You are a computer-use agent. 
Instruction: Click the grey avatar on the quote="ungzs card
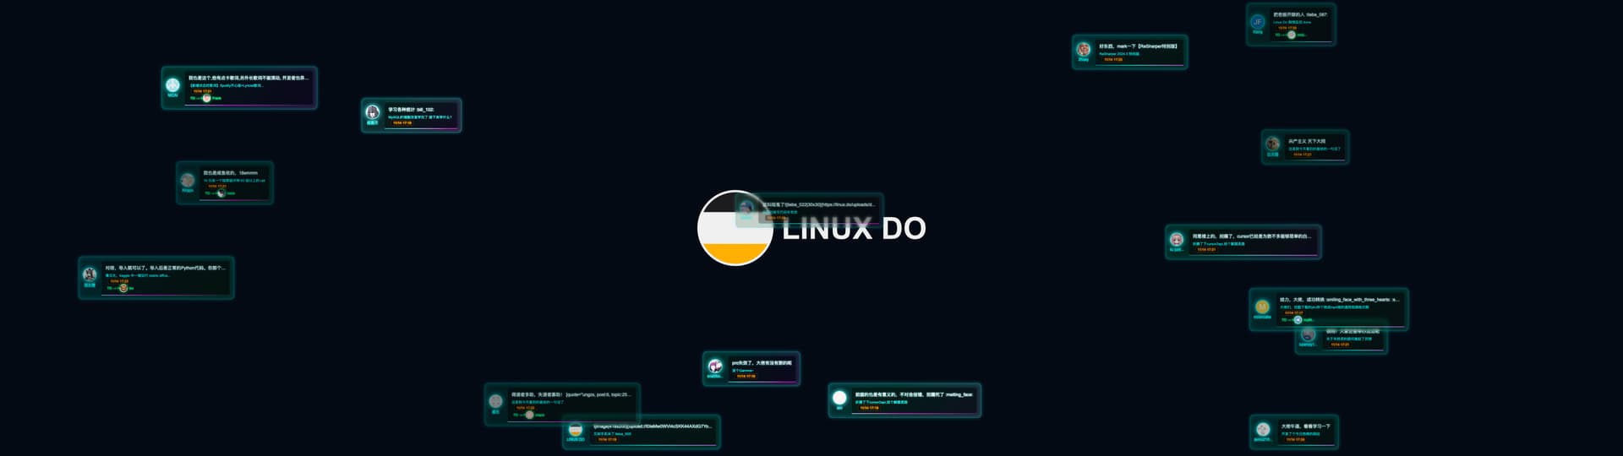(495, 401)
